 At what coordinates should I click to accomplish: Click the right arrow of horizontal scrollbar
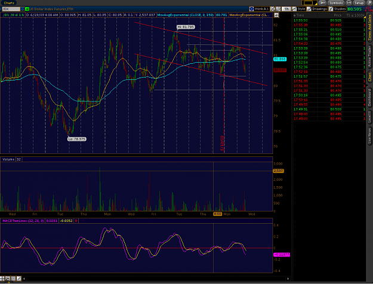[288, 279]
